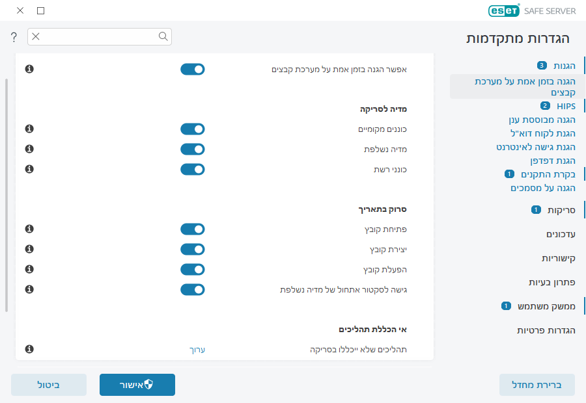The height and width of the screenshot is (403, 586).
Task: Toggle file execution scanning (הפעלת קובץ)
Action: 192,269
